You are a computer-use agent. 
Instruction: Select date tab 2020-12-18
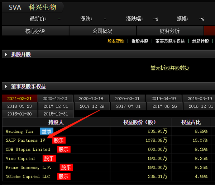(91, 99)
